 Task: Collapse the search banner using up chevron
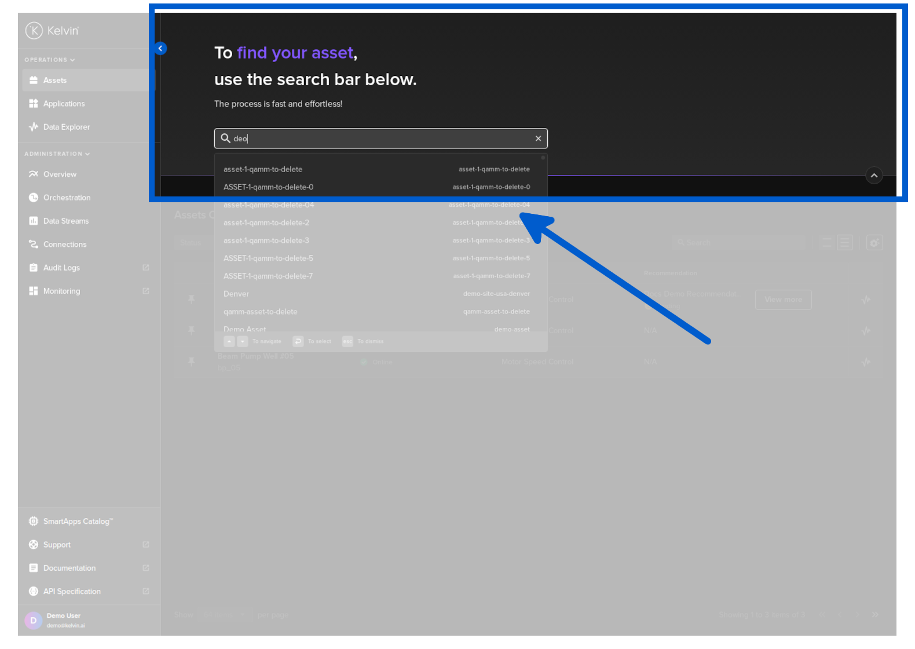(874, 176)
